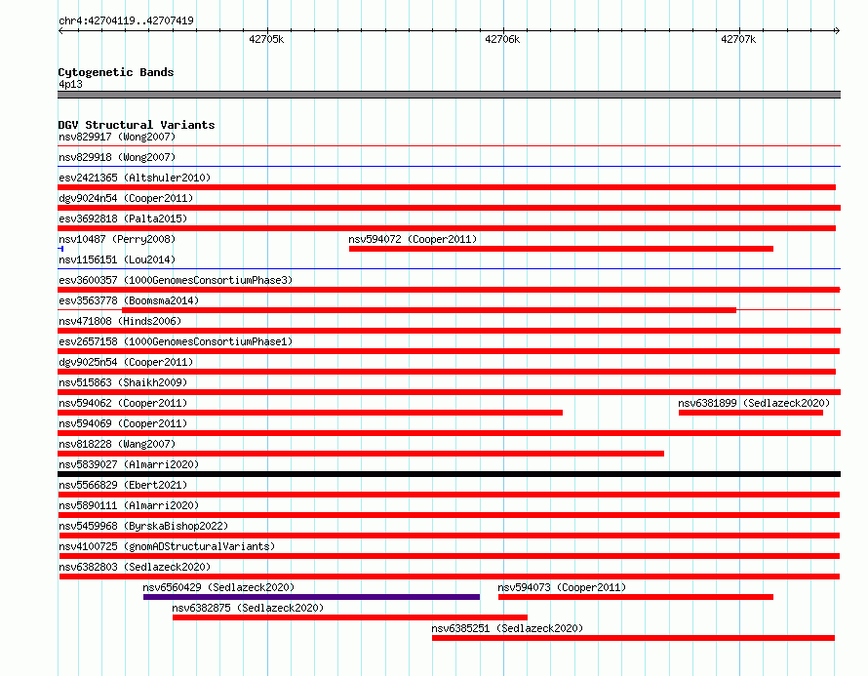Click the right arrow on the ruler
This screenshot has width=868, height=676.
[837, 30]
